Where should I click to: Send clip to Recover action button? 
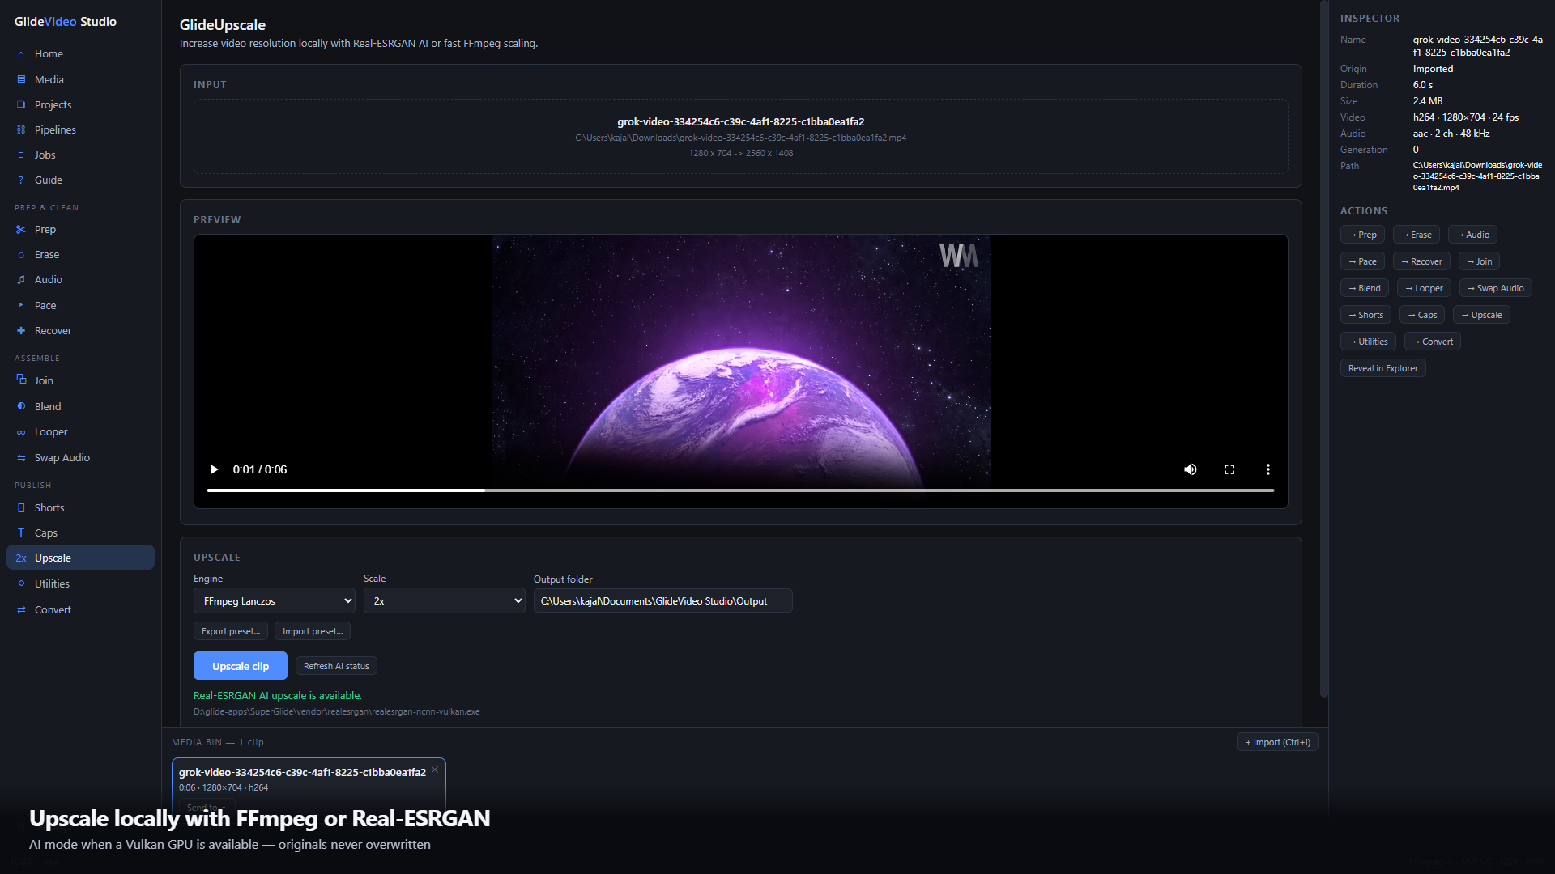[1421, 261]
